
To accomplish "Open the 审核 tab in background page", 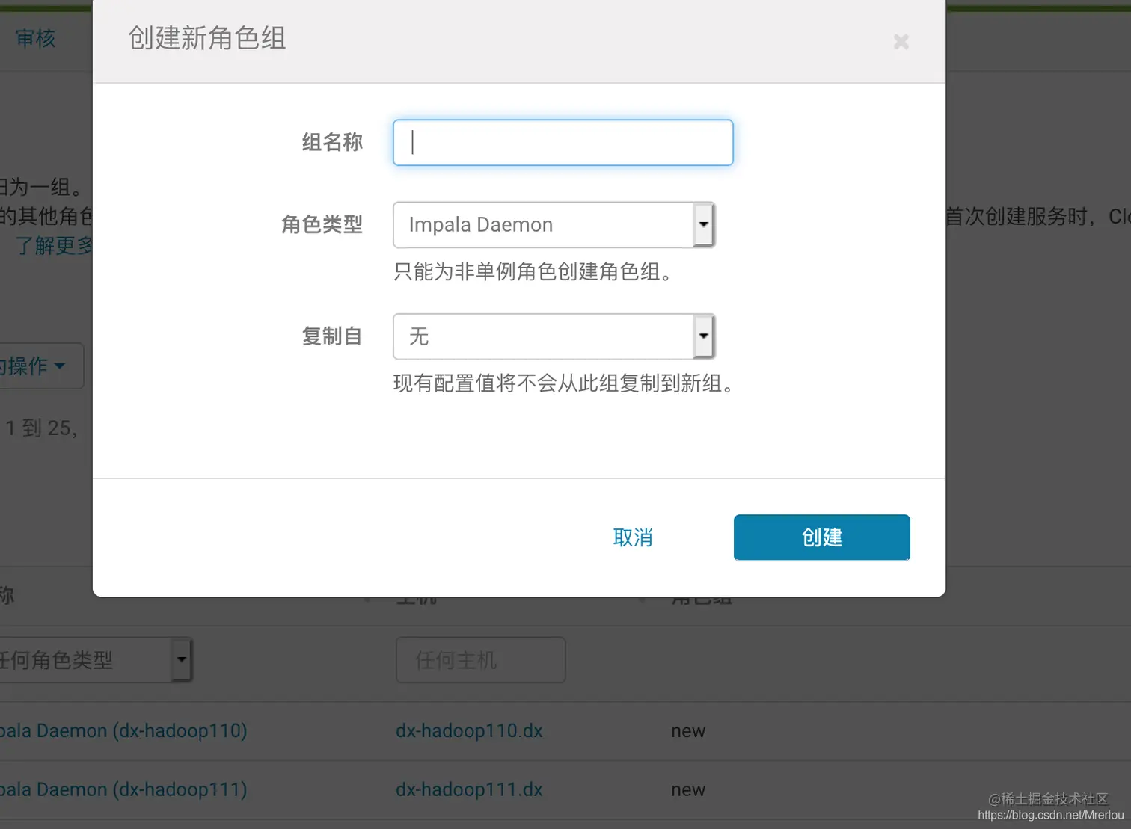I will [x=35, y=39].
